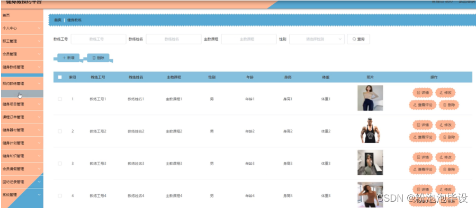Click 修改 for coach row 2
The width and height of the screenshot is (476, 208).
tap(445, 125)
